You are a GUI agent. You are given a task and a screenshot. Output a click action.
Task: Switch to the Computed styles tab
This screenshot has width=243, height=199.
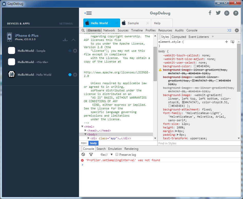(x=179, y=37)
